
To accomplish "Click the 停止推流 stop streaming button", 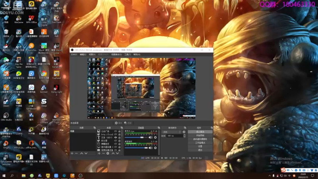I will (200, 132).
